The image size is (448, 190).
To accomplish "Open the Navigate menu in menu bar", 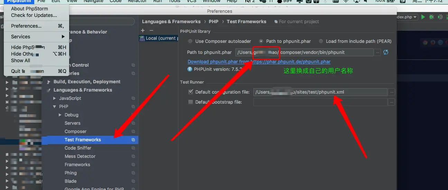I will tap(94, 1).
